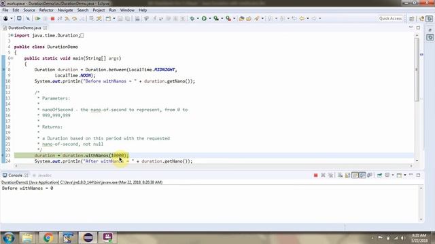Click the Open Perspective button
Screen dimensions: 435x244
pos(412,18)
